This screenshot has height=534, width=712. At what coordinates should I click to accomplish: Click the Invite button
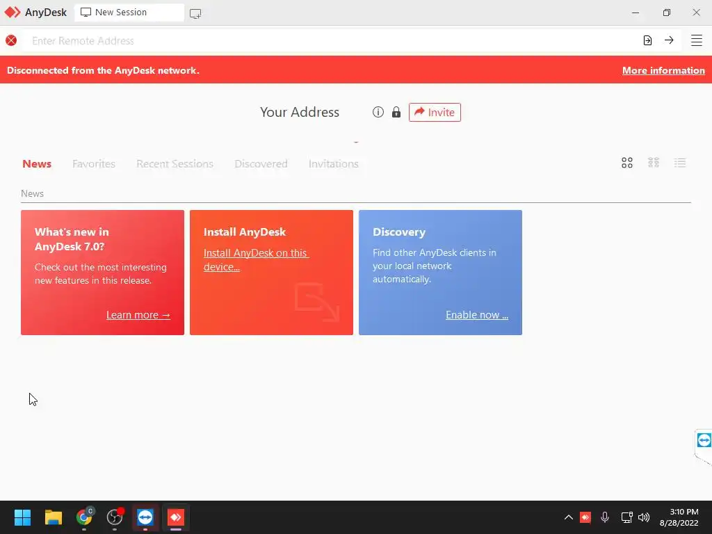pyautogui.click(x=435, y=112)
